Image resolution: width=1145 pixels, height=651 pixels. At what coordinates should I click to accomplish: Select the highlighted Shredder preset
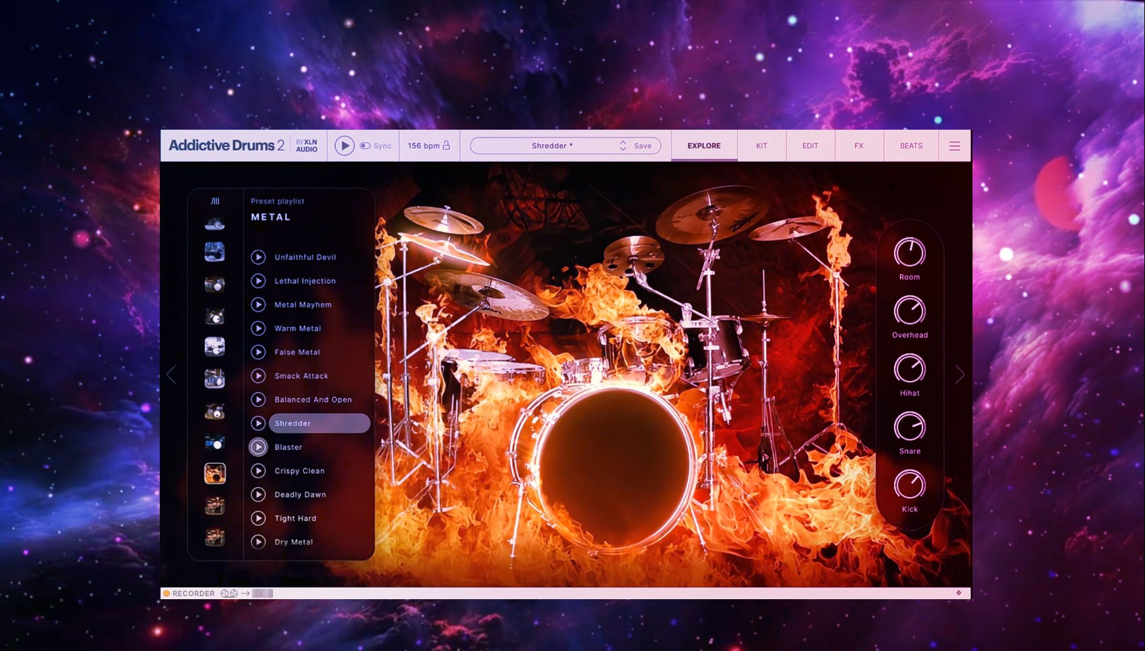320,424
